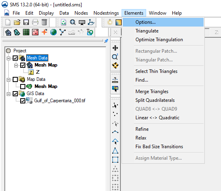
Task: Select the Pan tool
Action: 115,48
